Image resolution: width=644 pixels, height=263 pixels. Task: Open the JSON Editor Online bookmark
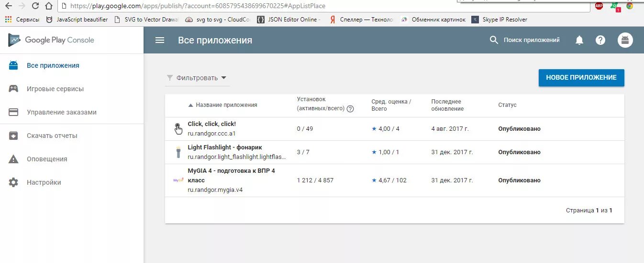click(x=289, y=20)
